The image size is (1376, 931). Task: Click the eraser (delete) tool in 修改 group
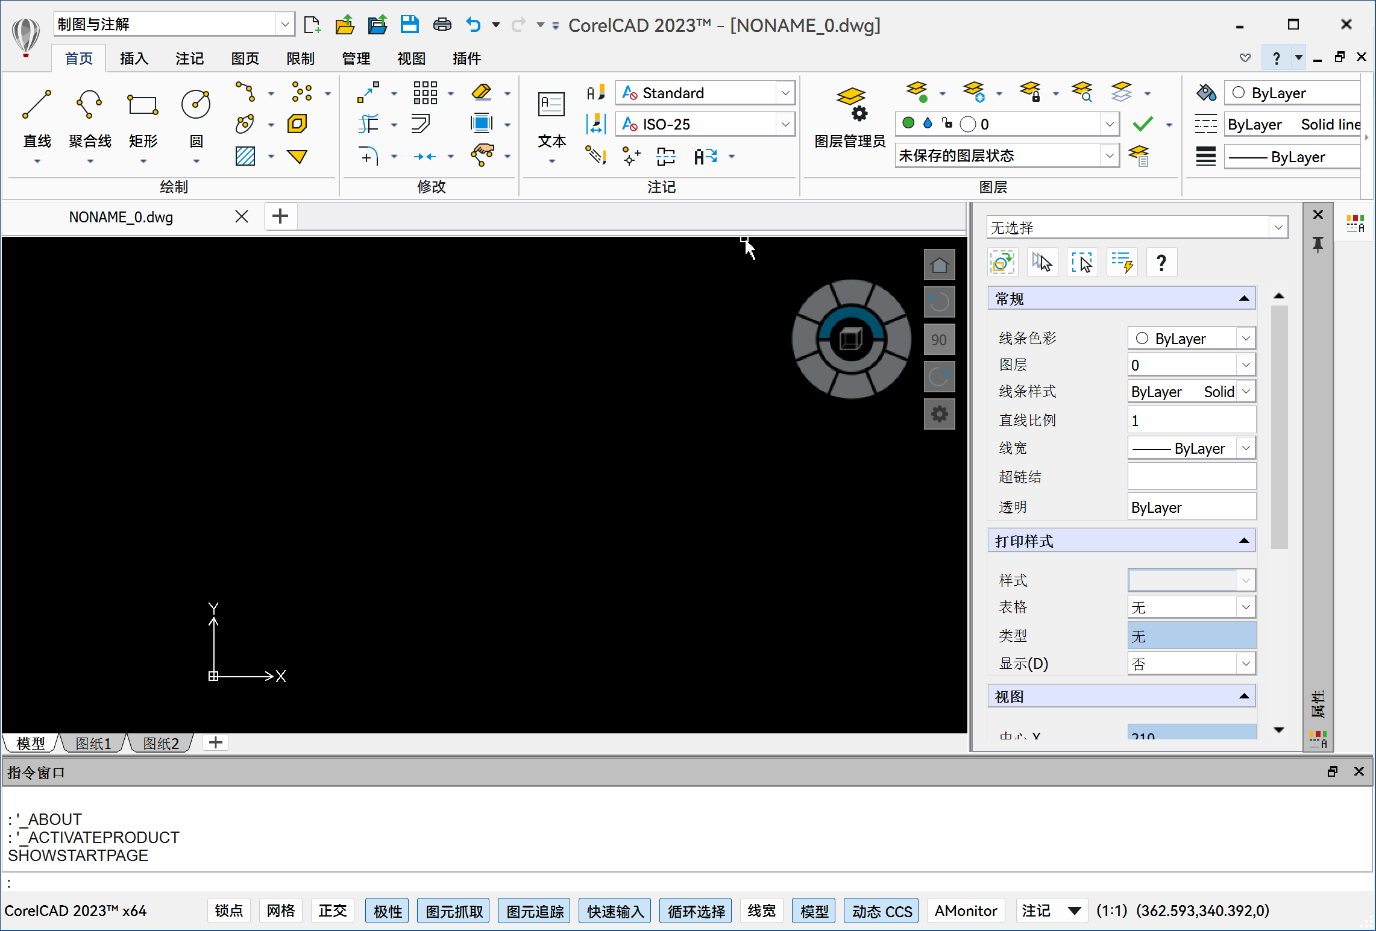(x=481, y=92)
